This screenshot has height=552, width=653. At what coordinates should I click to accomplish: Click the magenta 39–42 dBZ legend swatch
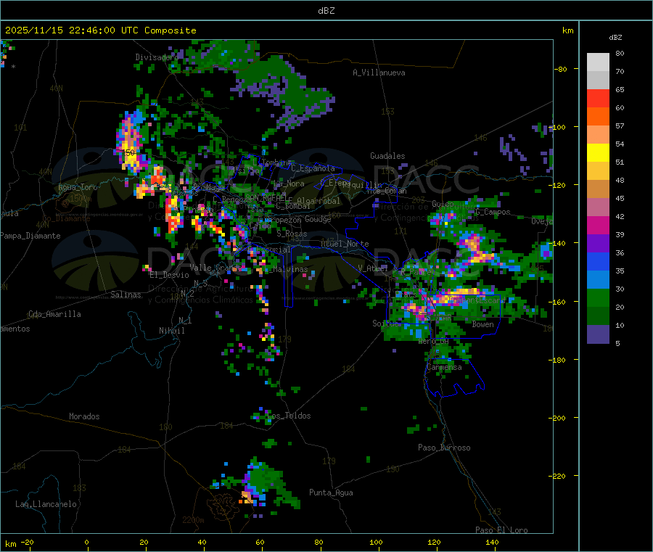pyautogui.click(x=598, y=225)
